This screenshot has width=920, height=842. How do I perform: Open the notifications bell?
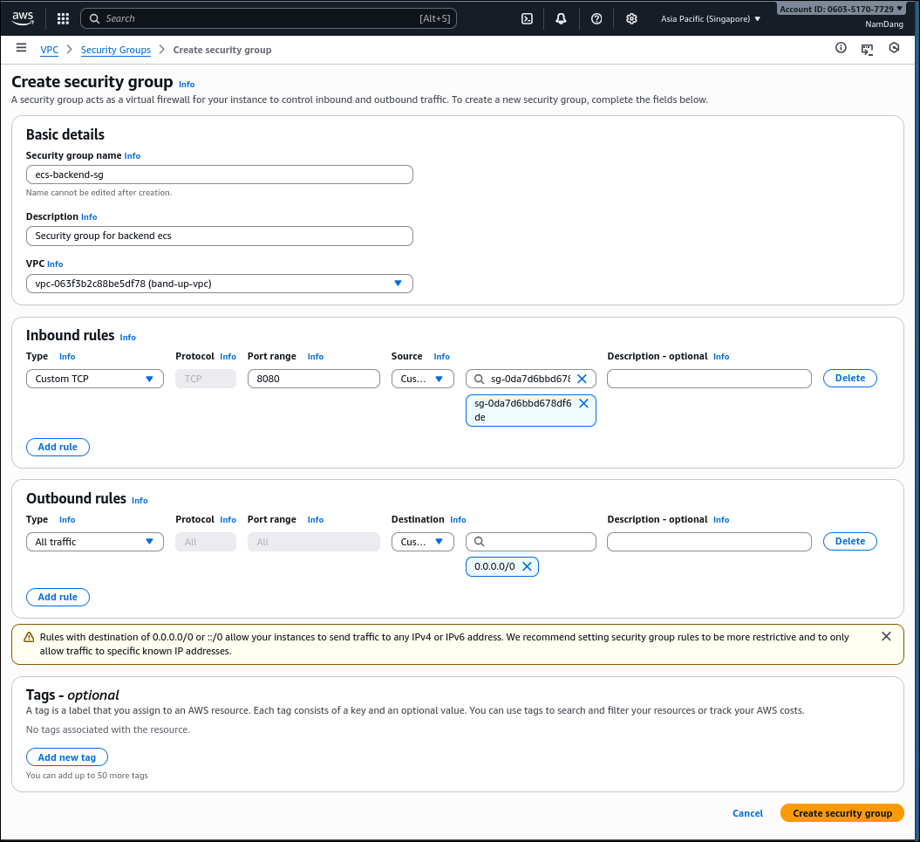(x=561, y=17)
